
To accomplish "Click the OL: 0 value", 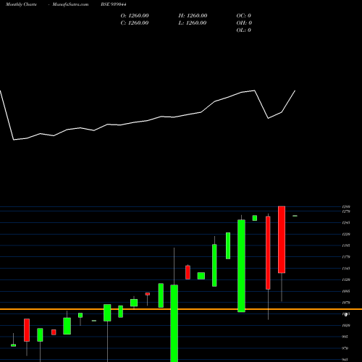I will point(244,30).
